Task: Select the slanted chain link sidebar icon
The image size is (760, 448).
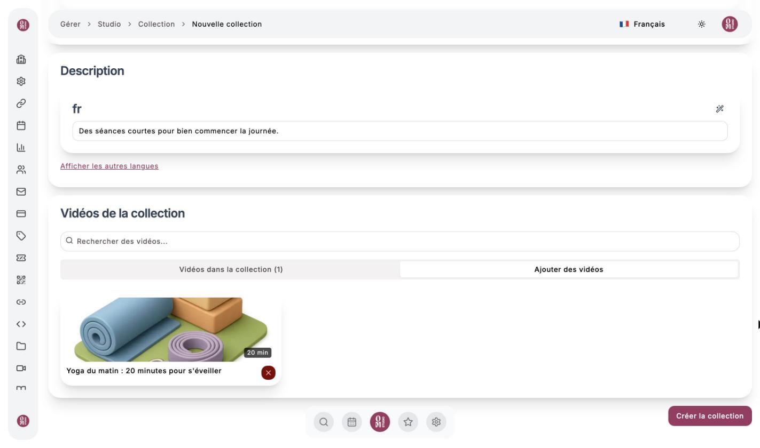Action: (x=21, y=103)
